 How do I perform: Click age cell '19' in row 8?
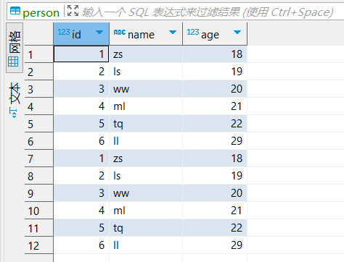point(215,176)
